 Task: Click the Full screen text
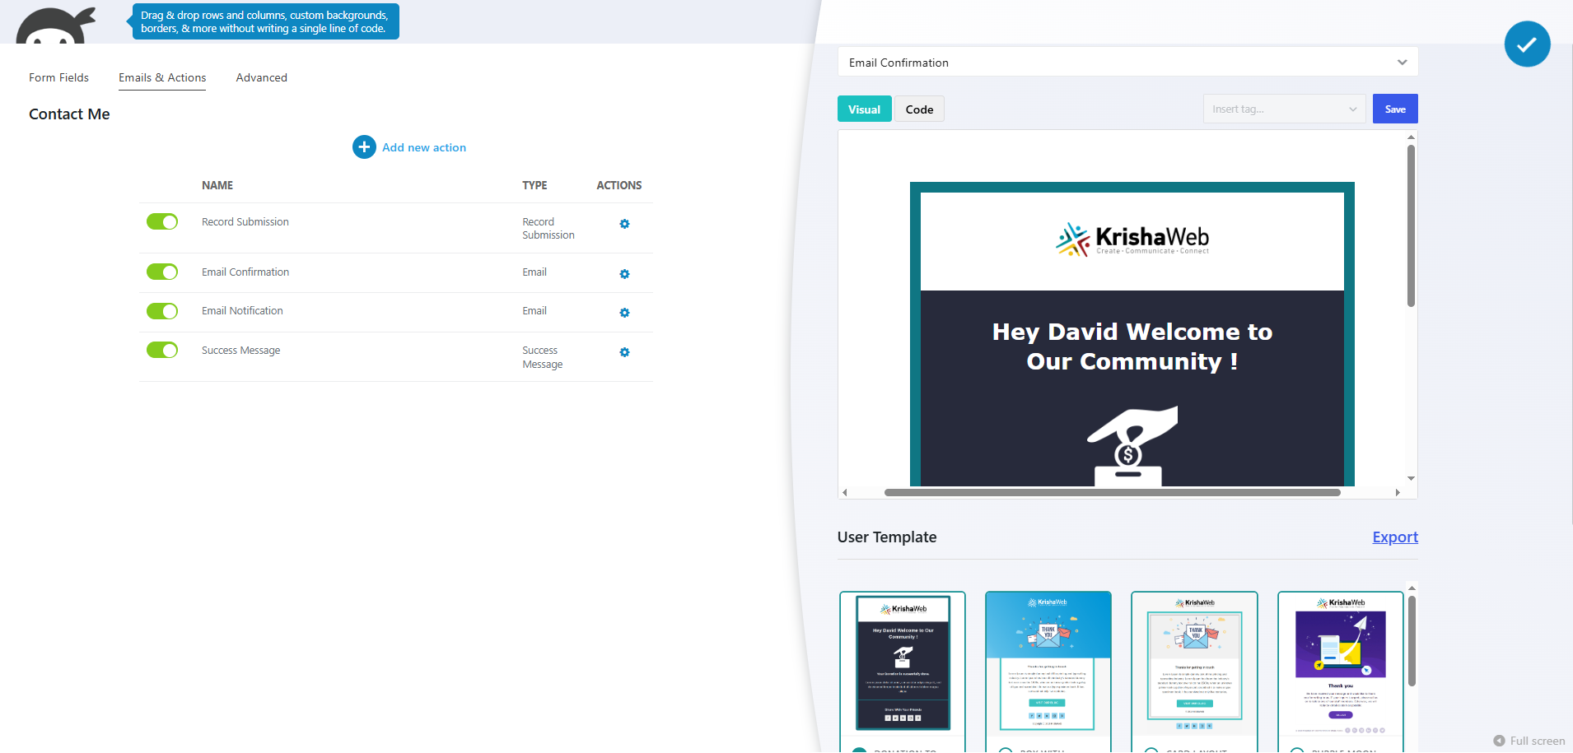[1538, 741]
